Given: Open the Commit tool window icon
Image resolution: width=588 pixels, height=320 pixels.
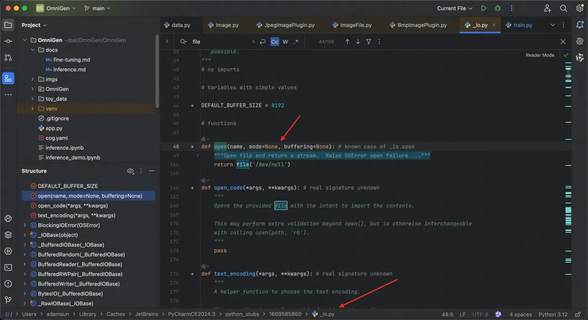Looking at the screenshot, I should tap(8, 41).
